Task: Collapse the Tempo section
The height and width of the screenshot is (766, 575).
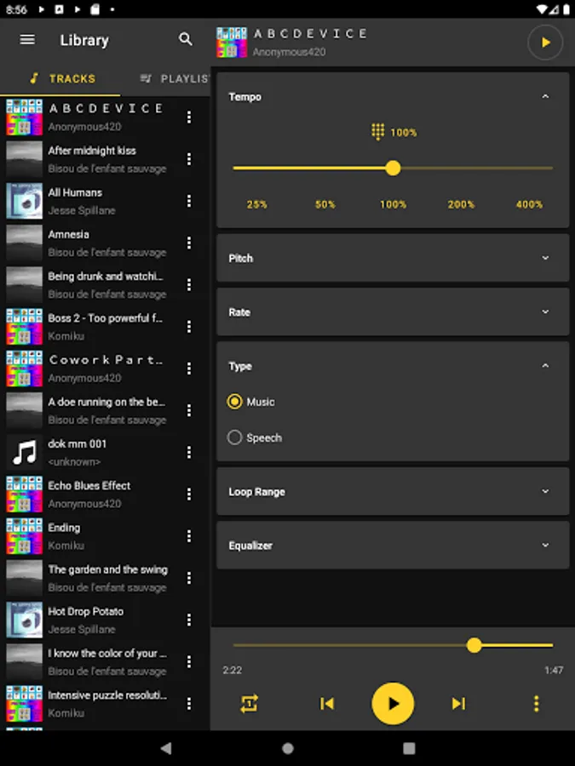Action: coord(546,97)
